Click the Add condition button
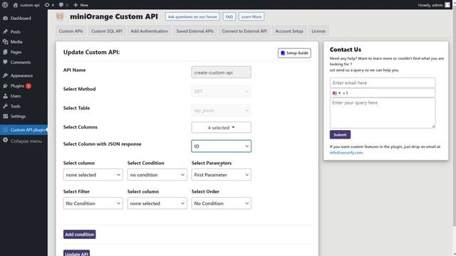The image size is (456, 256). (79, 234)
